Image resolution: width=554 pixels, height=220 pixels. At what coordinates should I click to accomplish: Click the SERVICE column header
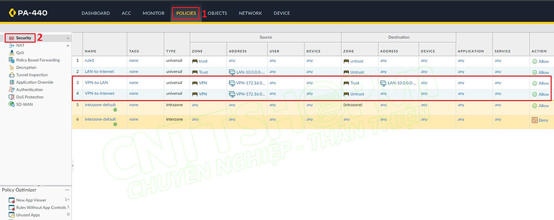coord(502,52)
